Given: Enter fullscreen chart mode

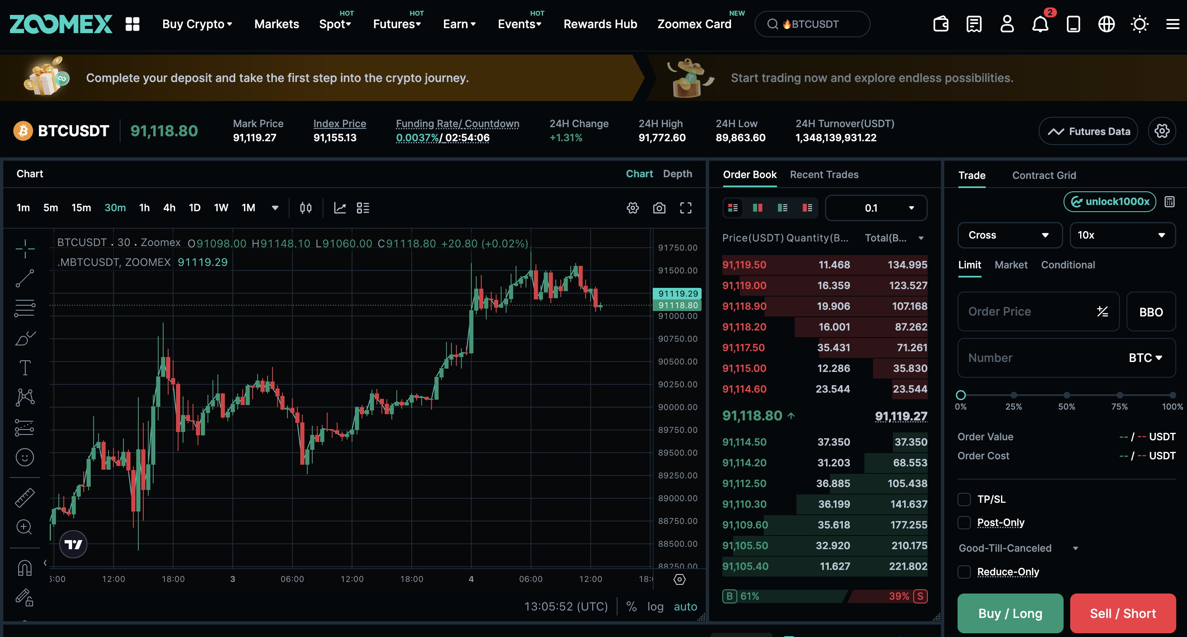Looking at the screenshot, I should (686, 208).
